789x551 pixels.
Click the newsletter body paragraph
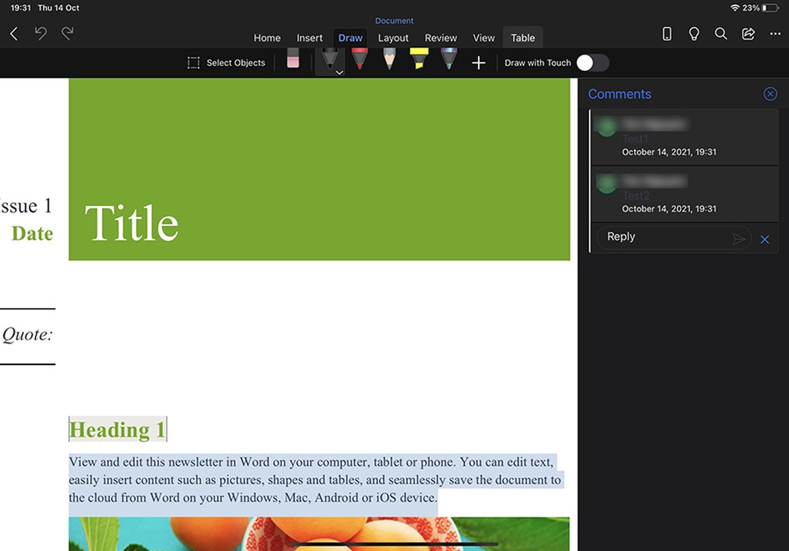(x=315, y=479)
